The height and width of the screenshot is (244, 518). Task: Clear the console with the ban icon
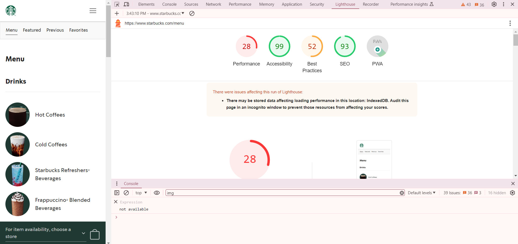pos(126,193)
